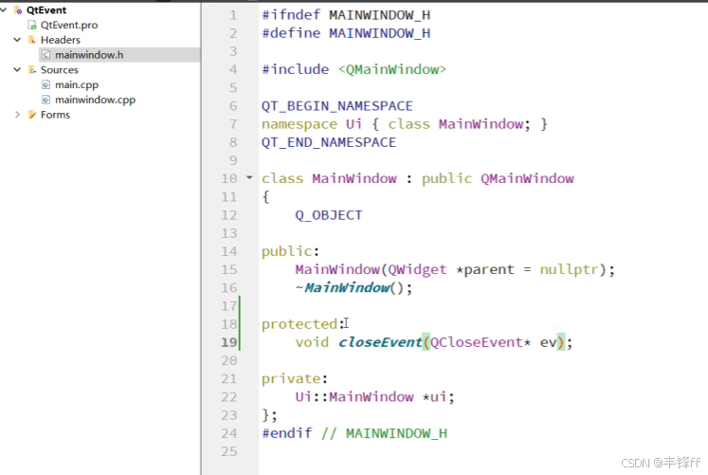Click the QtEvent project icon

19,9
